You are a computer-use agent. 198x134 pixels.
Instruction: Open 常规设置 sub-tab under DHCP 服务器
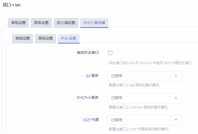[22, 38]
